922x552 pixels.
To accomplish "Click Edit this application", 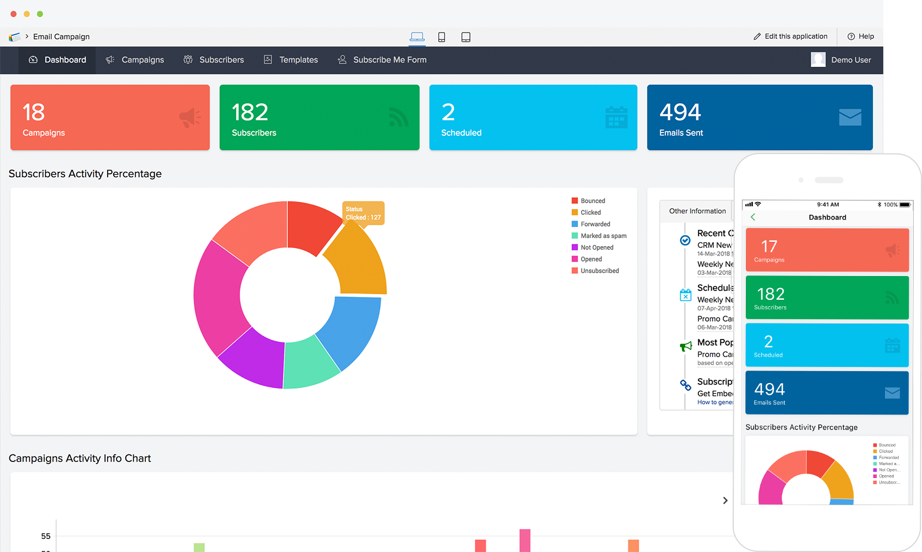I will (x=791, y=36).
